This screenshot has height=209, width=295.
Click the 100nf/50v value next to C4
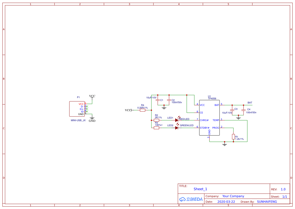(251, 112)
